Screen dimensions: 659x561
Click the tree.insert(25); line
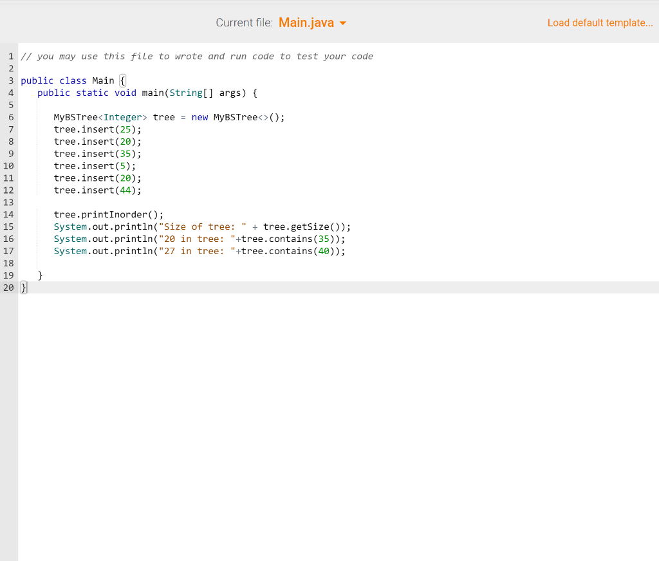pyautogui.click(x=98, y=129)
